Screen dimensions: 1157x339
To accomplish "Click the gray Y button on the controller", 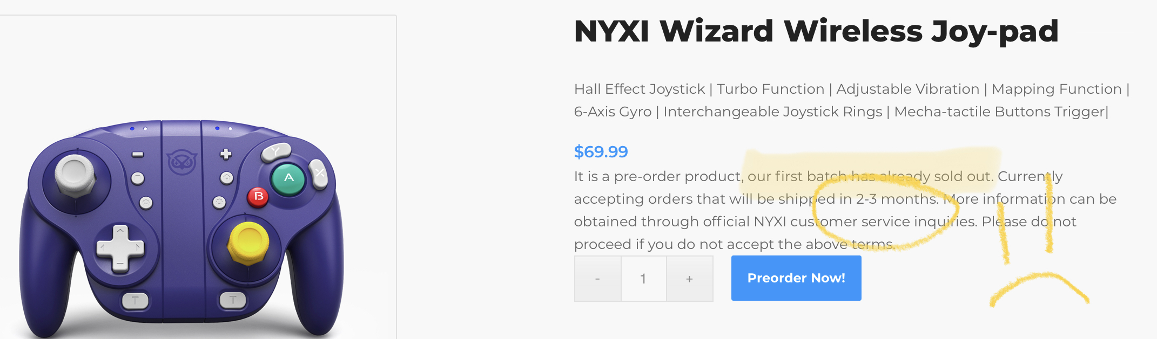I will [276, 152].
